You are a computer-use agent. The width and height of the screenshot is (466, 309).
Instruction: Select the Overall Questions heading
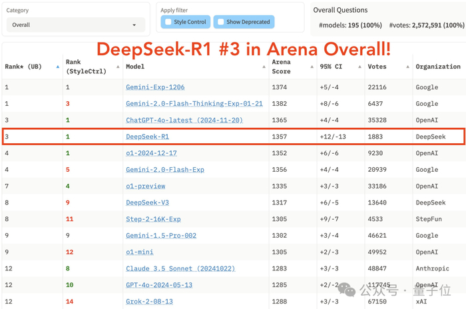click(x=340, y=10)
